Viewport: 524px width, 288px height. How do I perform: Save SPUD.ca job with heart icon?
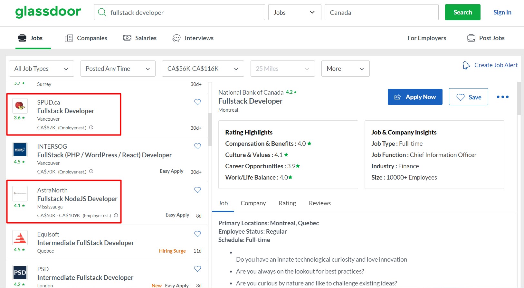click(198, 102)
